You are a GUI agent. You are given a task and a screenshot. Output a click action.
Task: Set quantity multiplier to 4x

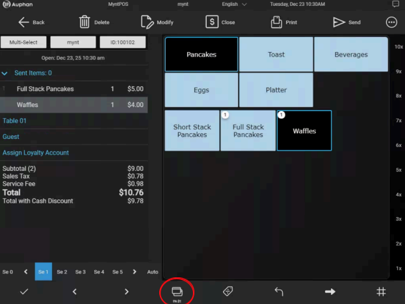pos(398,195)
